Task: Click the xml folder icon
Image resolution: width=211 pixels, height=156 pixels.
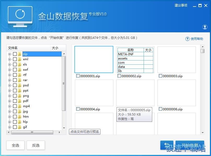Action: coord(20,59)
